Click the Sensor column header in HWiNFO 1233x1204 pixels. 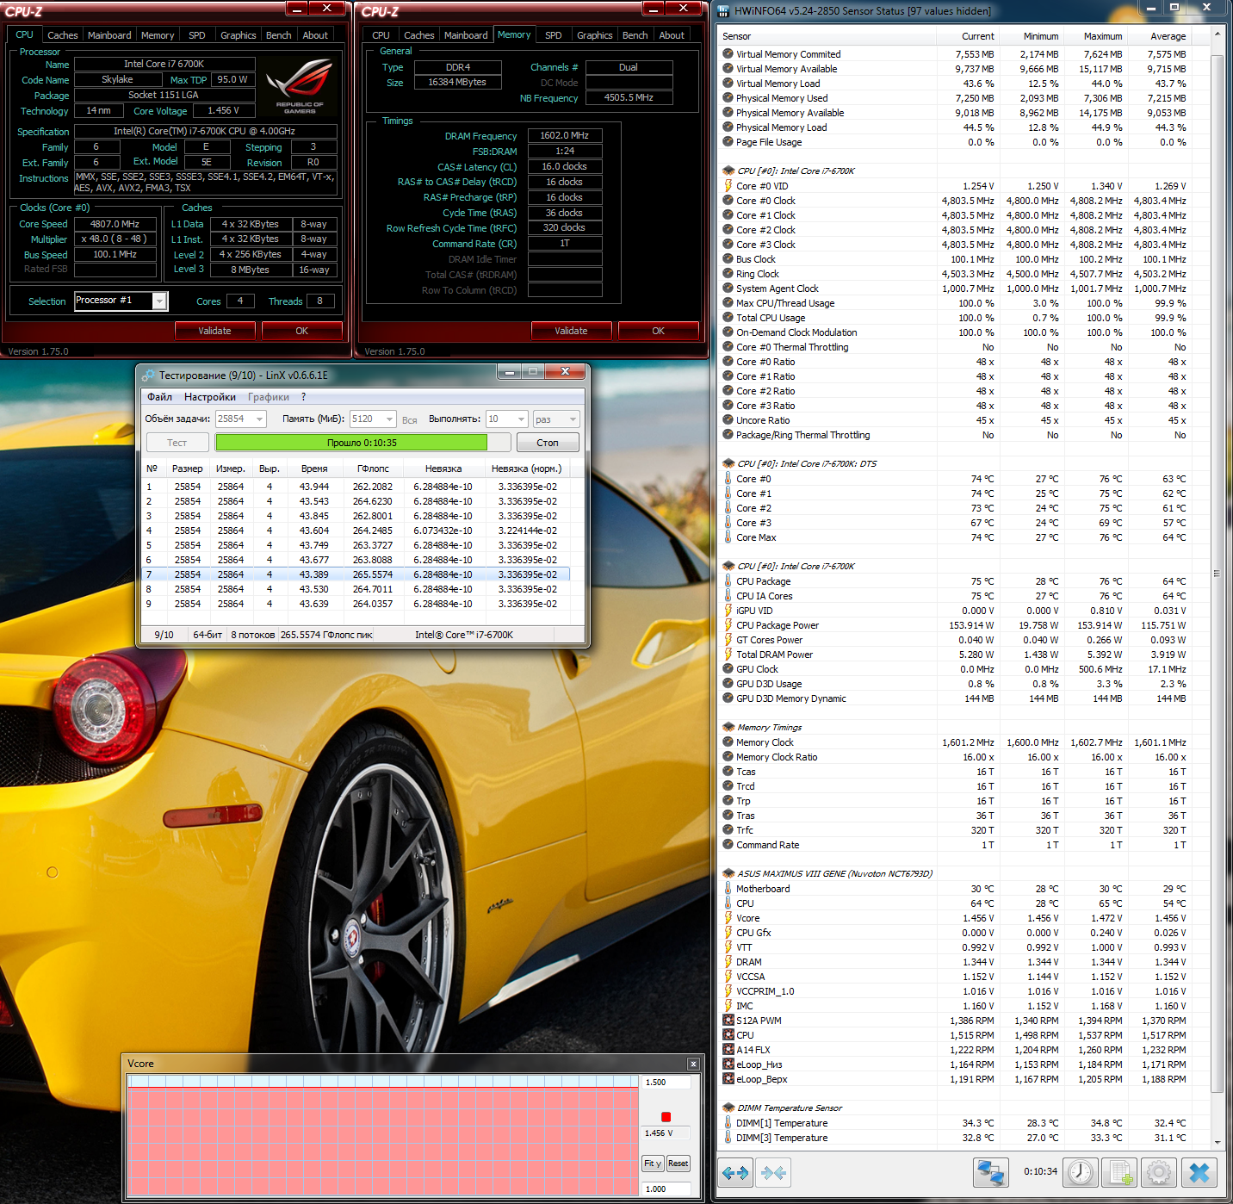point(827,36)
